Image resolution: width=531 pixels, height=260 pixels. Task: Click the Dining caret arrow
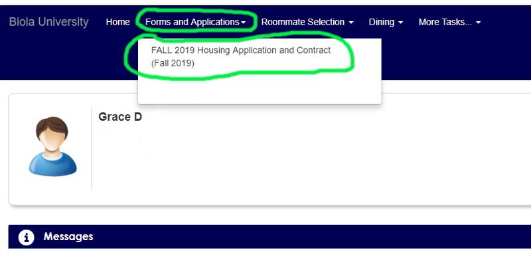(401, 23)
